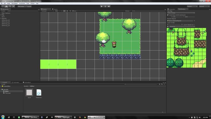Select the TileWindow C# script asset
Image resolution: width=211 pixels, height=119 pixels.
coord(39,93)
